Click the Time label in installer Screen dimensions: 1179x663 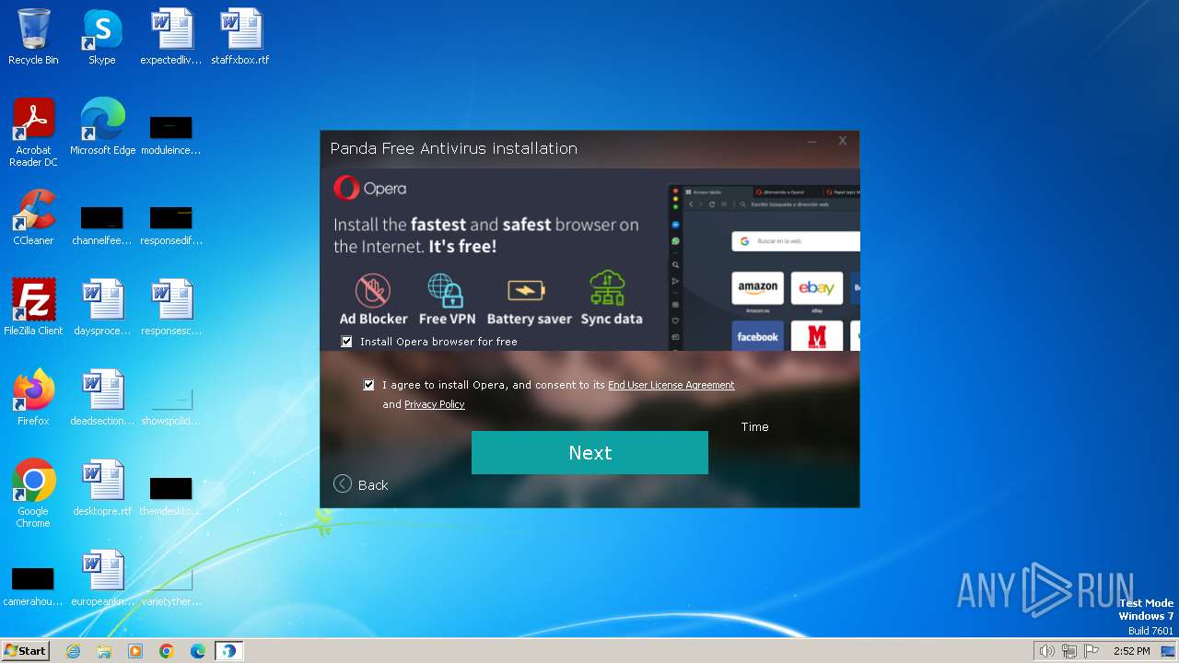tap(754, 426)
